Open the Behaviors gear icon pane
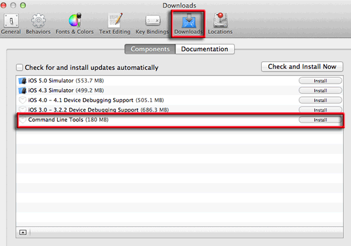 [x=38, y=24]
